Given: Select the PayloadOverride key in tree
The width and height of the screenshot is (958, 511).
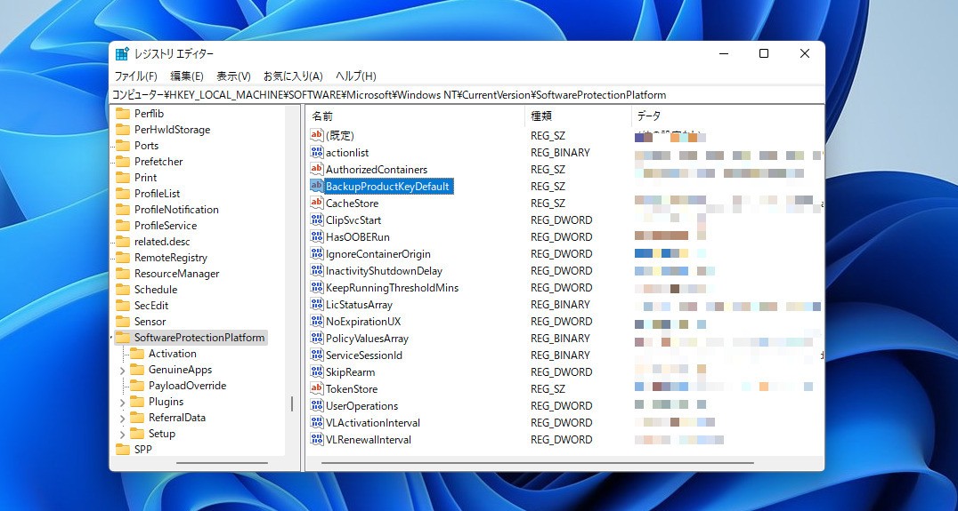Looking at the screenshot, I should (x=187, y=386).
